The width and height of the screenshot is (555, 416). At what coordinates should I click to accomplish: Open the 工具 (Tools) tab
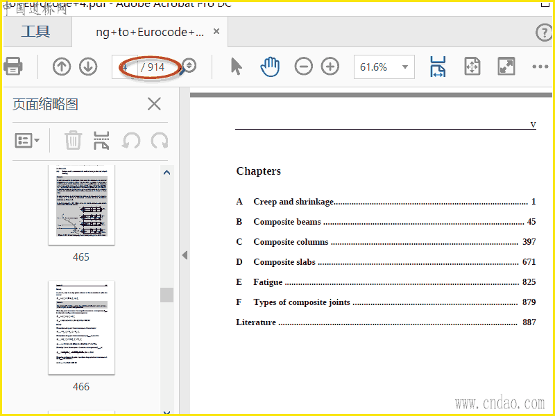(x=36, y=32)
